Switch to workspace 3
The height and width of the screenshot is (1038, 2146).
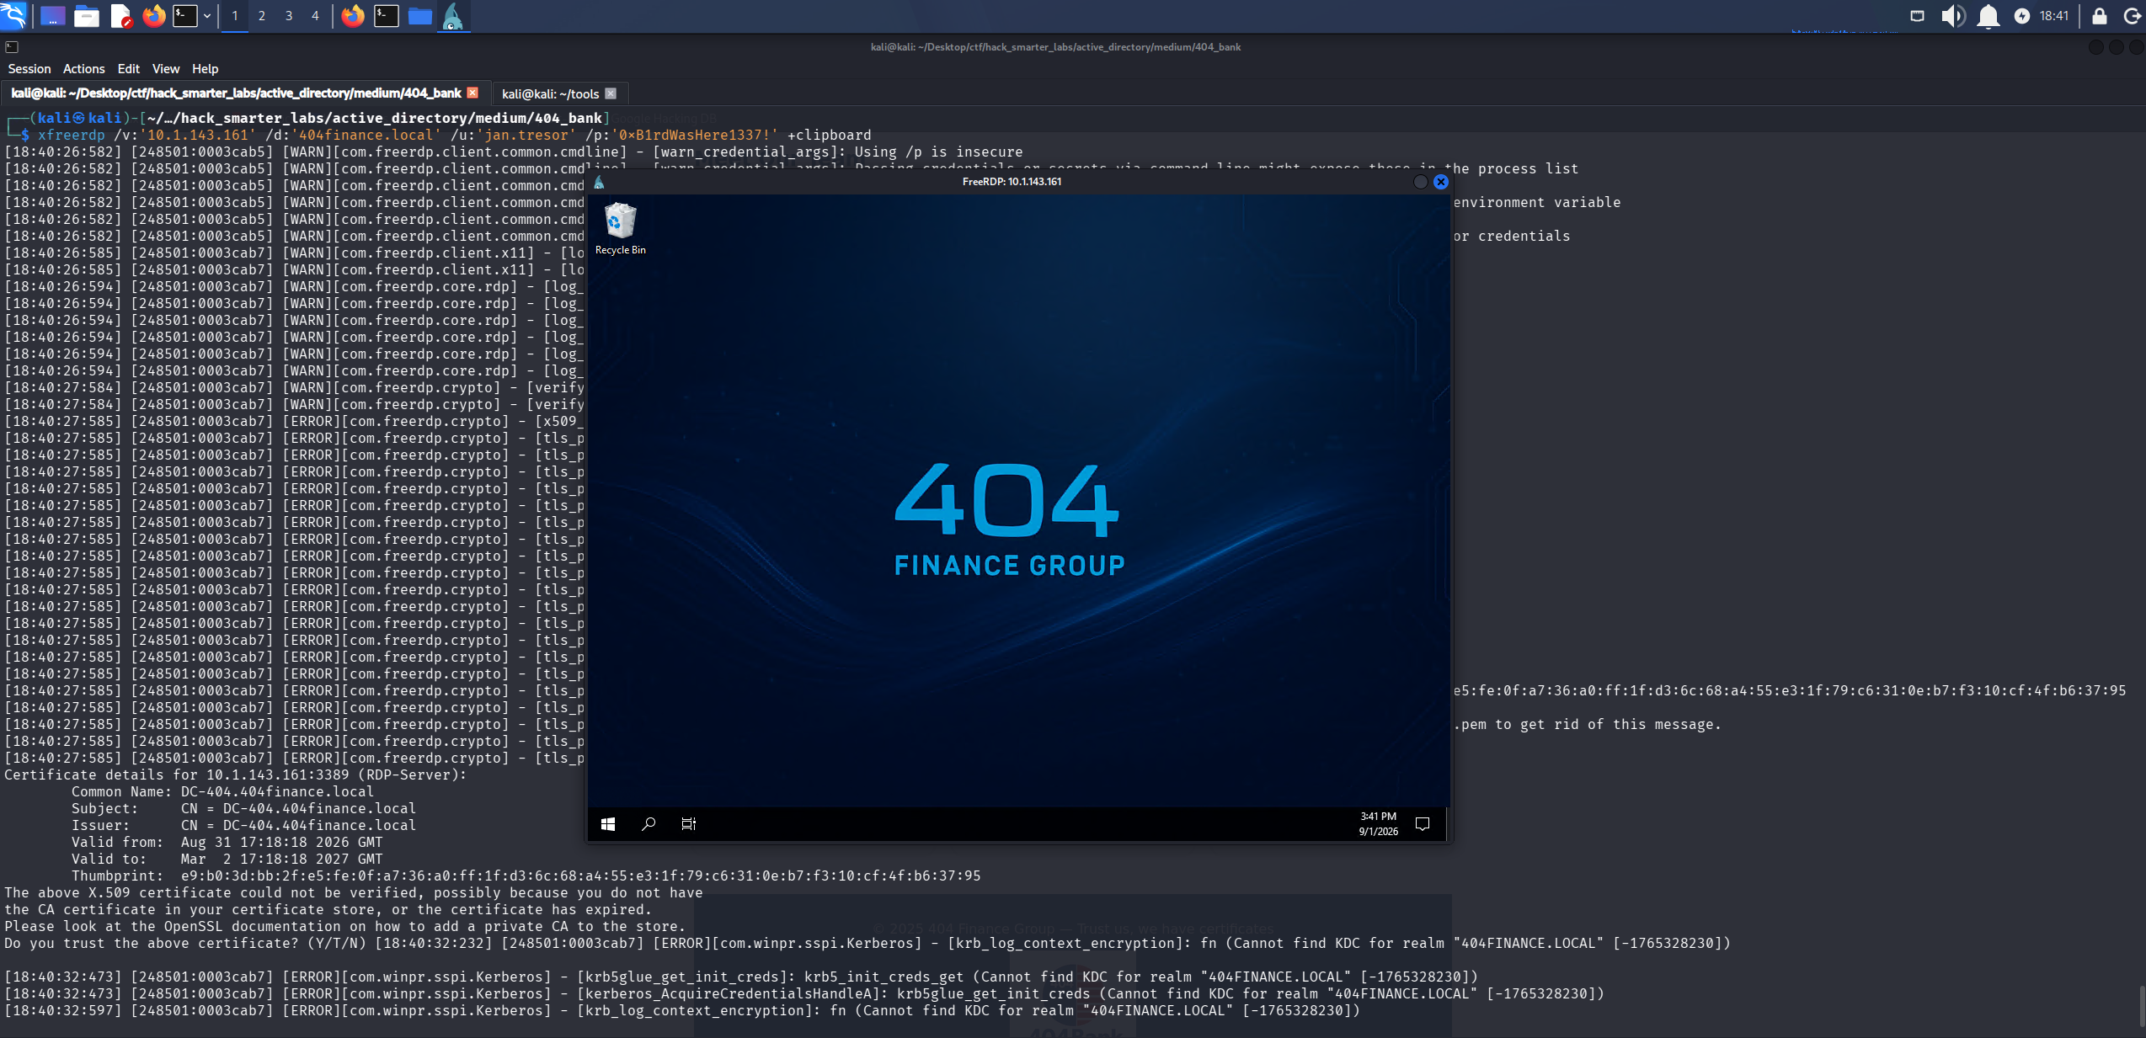pyautogui.click(x=289, y=16)
